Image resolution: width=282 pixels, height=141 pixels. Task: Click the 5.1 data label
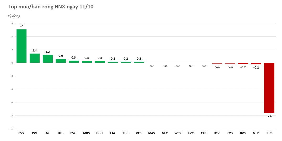tap(22, 26)
